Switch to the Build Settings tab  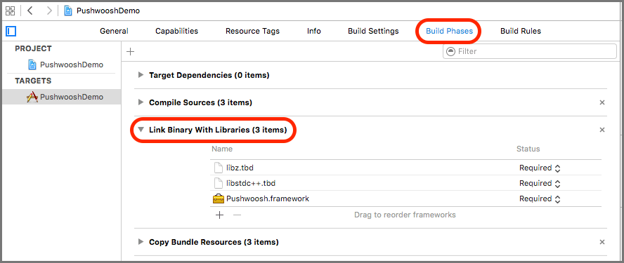point(373,31)
